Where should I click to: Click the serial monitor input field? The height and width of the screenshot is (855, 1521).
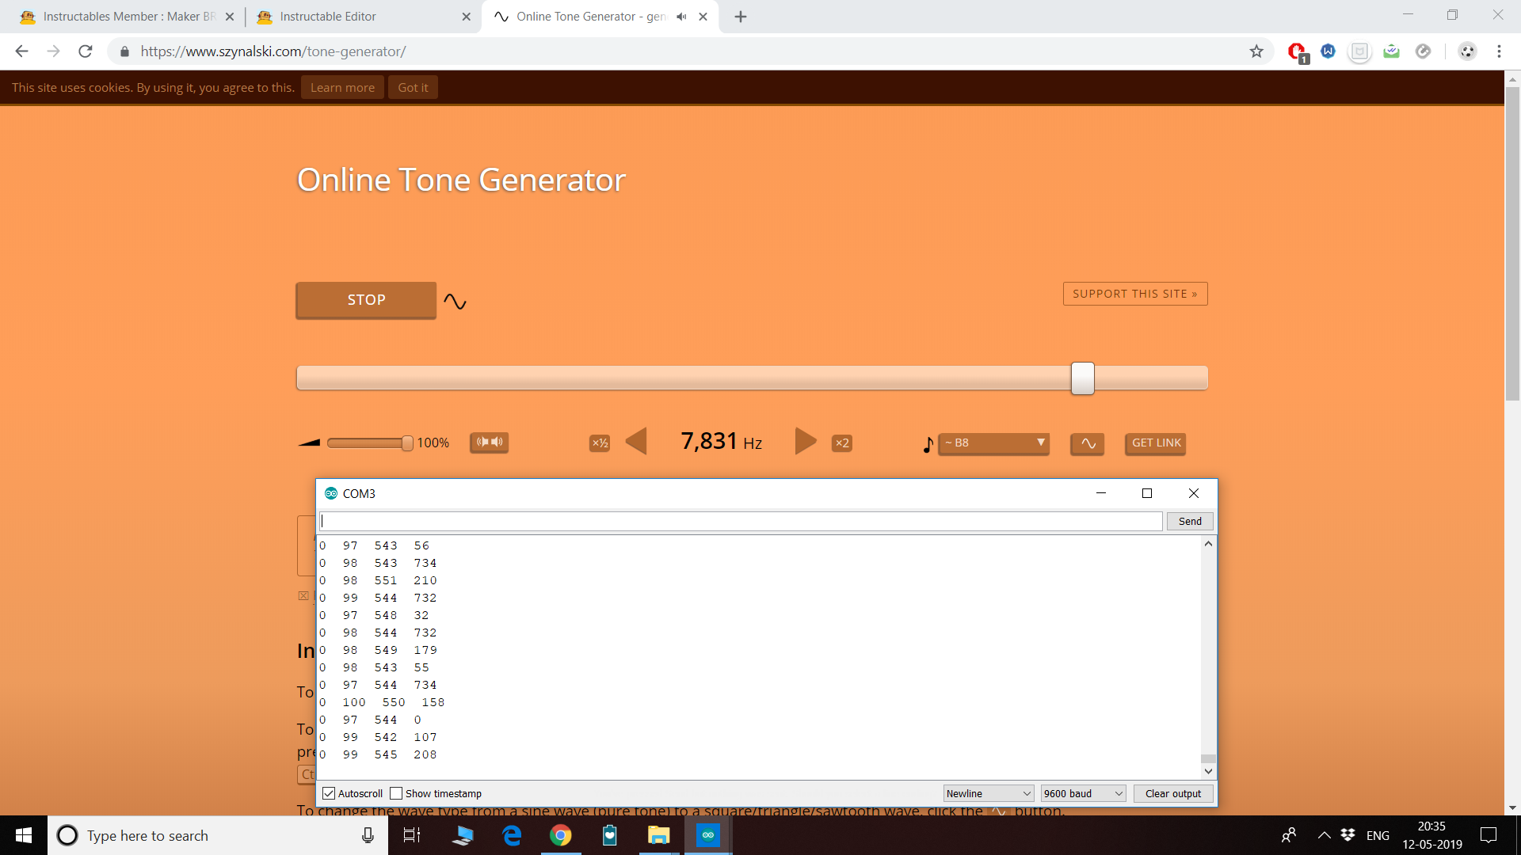click(x=741, y=521)
